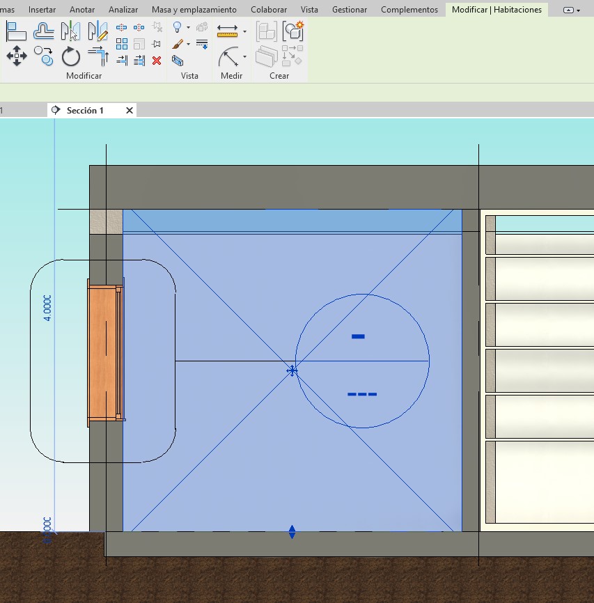Switch to the Anotar ribbon tab
The width and height of the screenshot is (594, 603).
coord(82,10)
